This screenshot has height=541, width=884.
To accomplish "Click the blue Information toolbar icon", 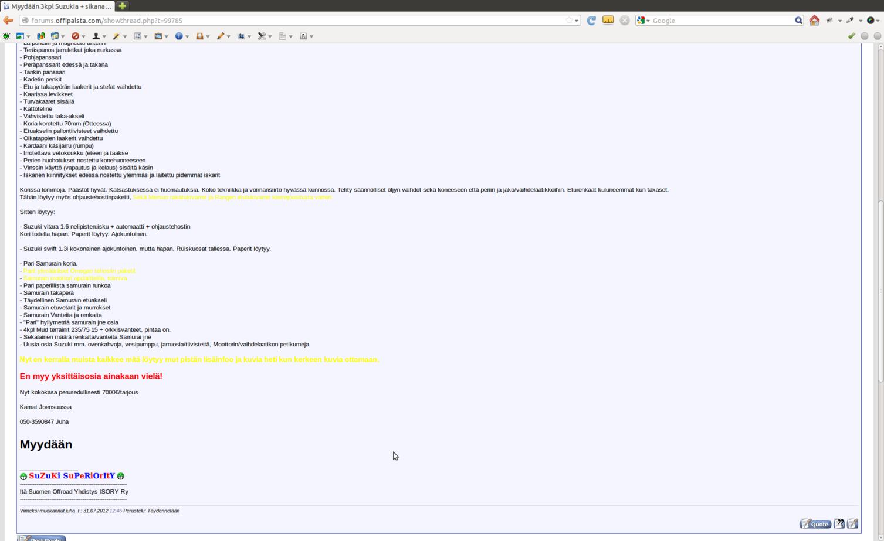I will 179,36.
